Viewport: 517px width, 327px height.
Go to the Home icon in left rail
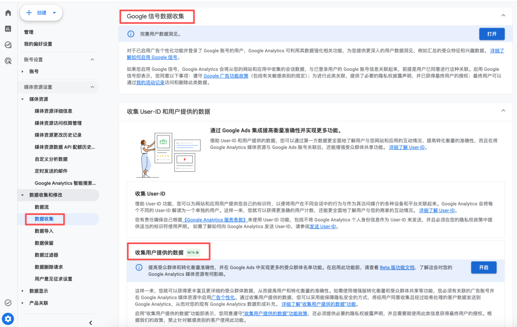pos(8,13)
